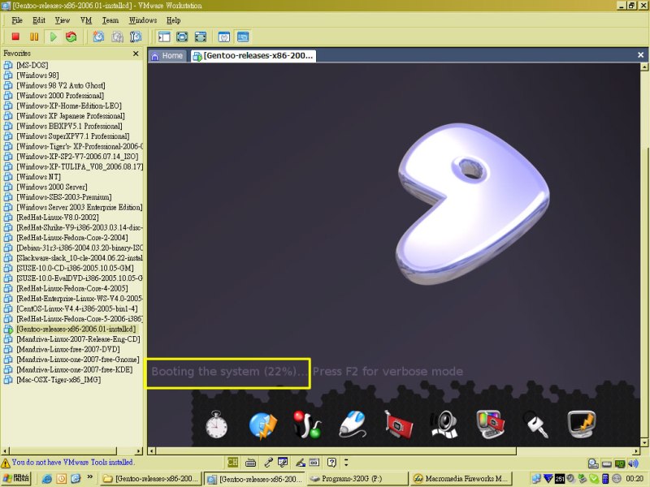Expand the Quick Launch overflow chevron

click(89, 477)
